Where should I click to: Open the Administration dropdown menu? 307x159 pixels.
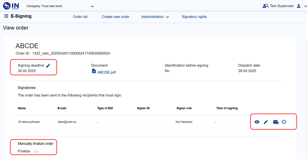[x=155, y=17]
